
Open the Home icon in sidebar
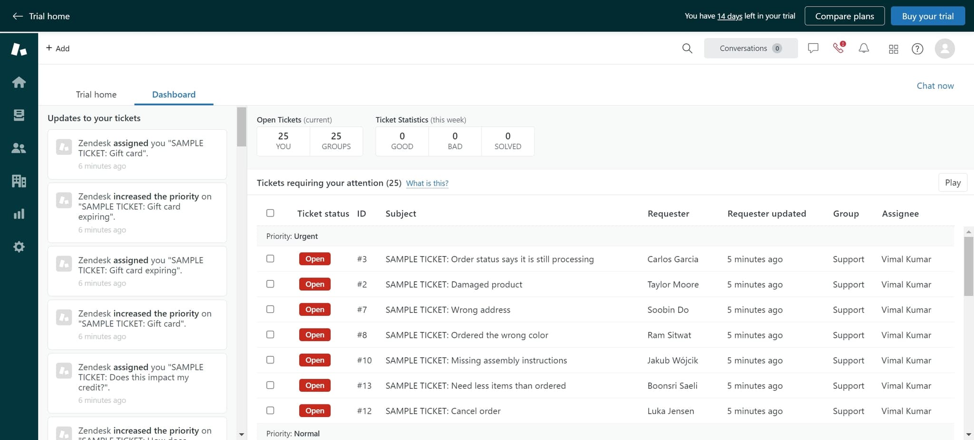tap(19, 82)
